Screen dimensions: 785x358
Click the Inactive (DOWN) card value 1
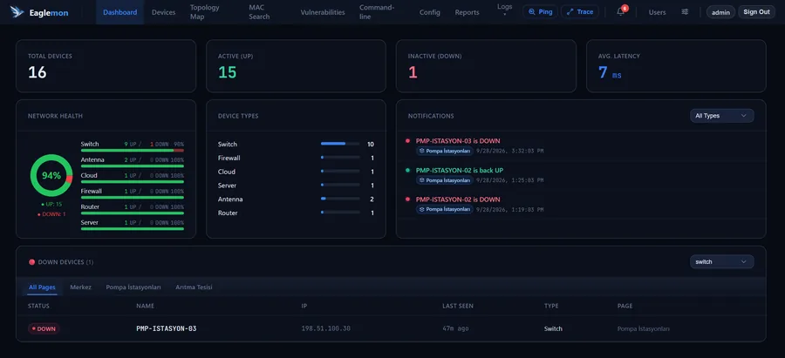[x=413, y=72]
